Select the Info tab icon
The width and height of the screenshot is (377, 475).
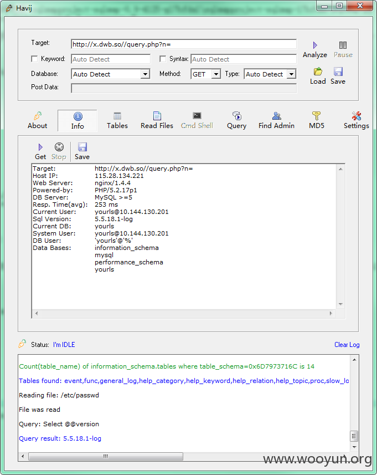point(78,116)
